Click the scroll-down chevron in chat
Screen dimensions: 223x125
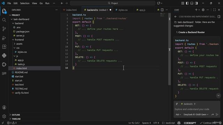pos(218,95)
